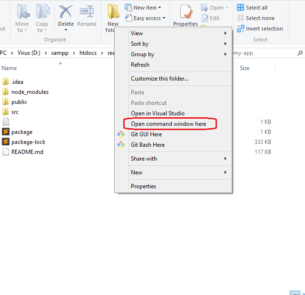
Task: Click the New item icon
Action: (128, 8)
